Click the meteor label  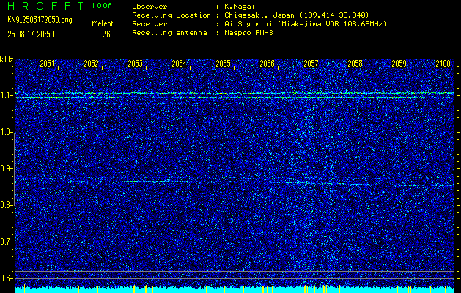(103, 23)
